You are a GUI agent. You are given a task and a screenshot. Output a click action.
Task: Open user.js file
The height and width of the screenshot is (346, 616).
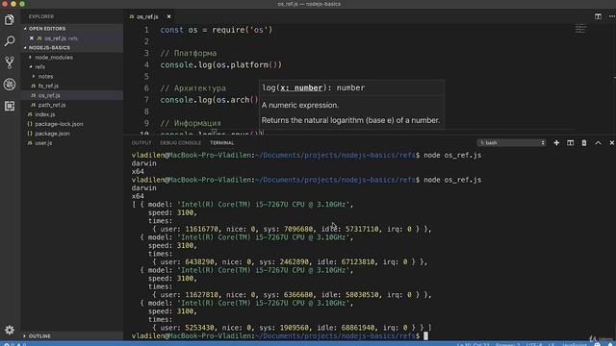(x=43, y=143)
